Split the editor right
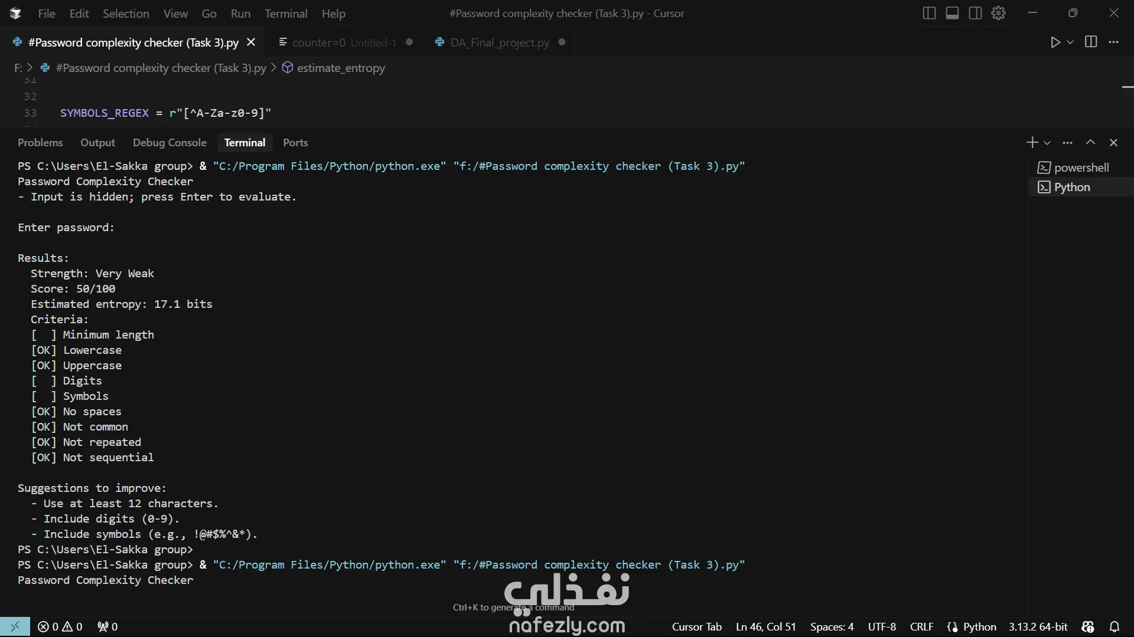 click(1091, 42)
